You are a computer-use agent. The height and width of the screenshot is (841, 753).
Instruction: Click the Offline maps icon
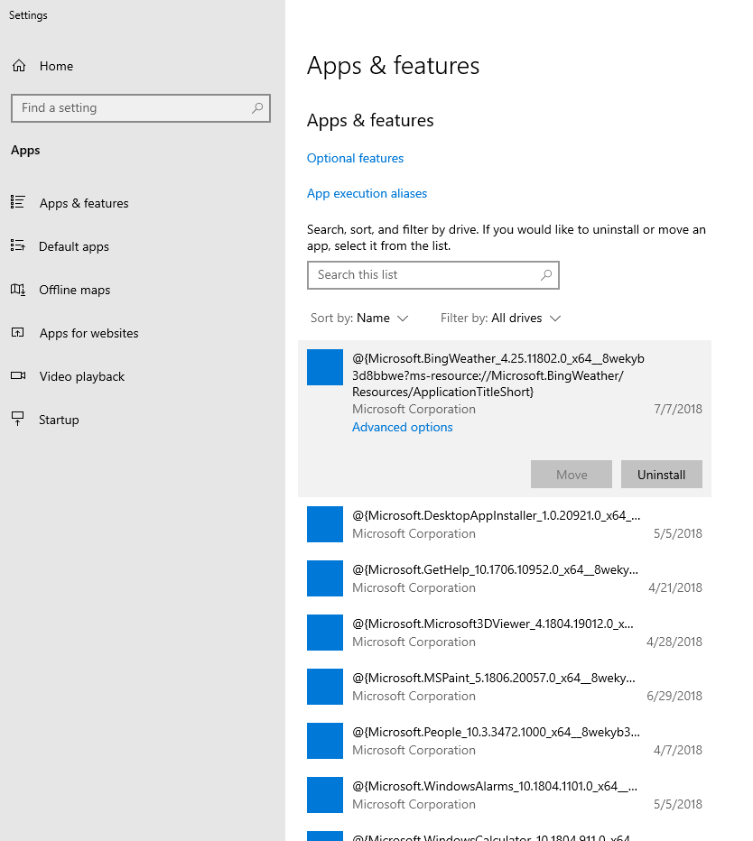tap(18, 289)
